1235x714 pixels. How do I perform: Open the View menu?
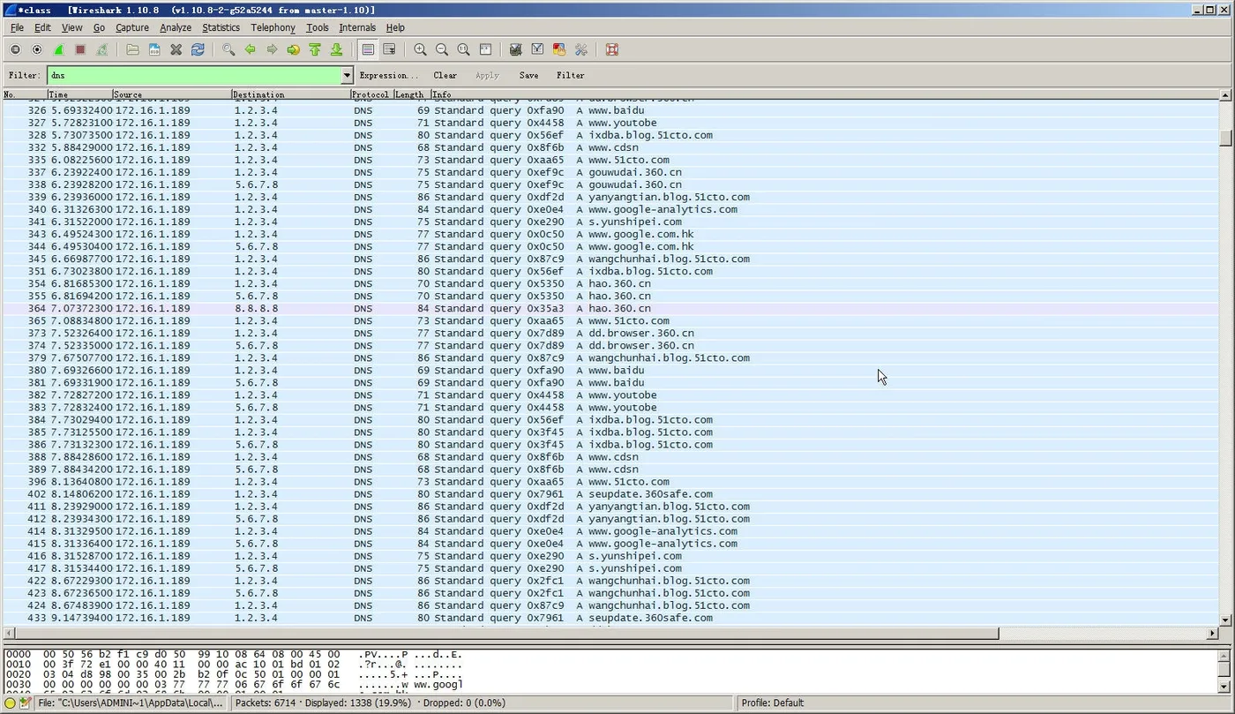(72, 27)
